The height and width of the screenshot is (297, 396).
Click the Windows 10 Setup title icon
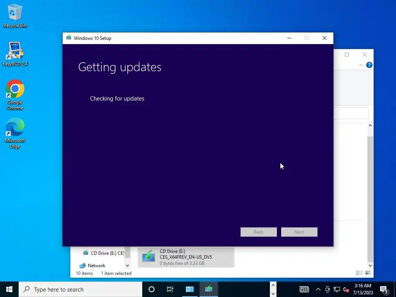(x=68, y=38)
